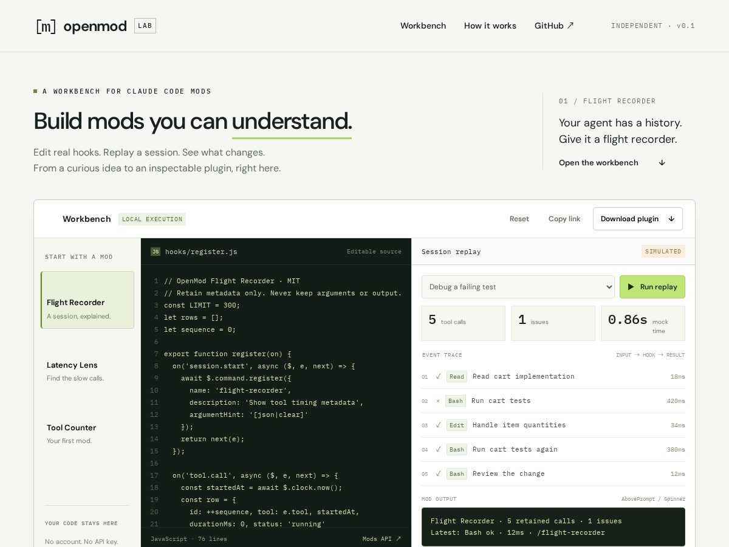Open the GitHub external link
The image size is (729, 547).
coord(554,26)
